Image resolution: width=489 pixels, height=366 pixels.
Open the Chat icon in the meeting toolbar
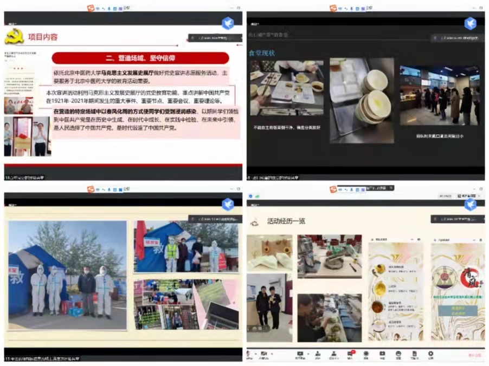click(x=350, y=354)
